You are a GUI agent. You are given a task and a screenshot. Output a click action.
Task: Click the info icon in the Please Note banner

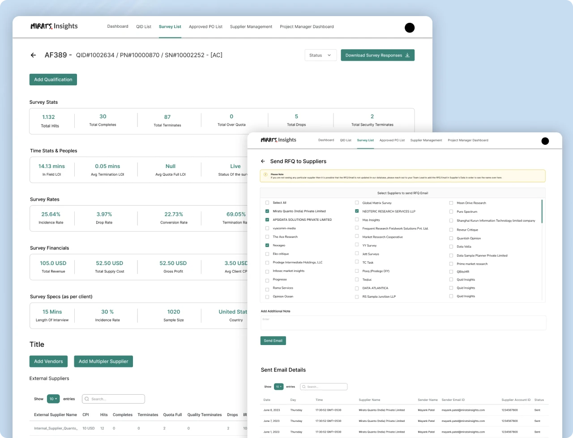(x=265, y=174)
